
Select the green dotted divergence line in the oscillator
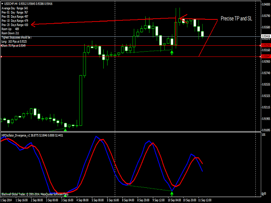pyautogui.click(x=149, y=188)
